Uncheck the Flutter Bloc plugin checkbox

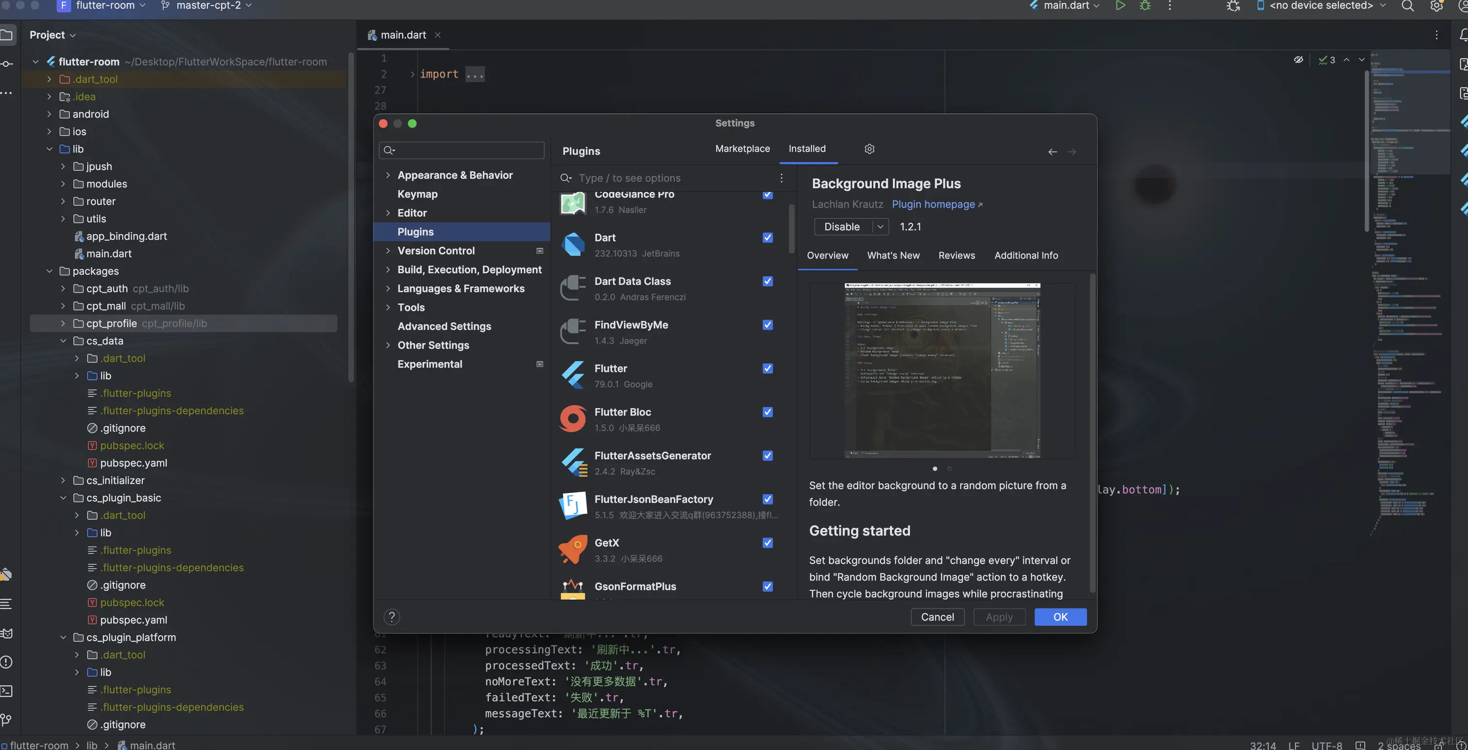click(767, 412)
